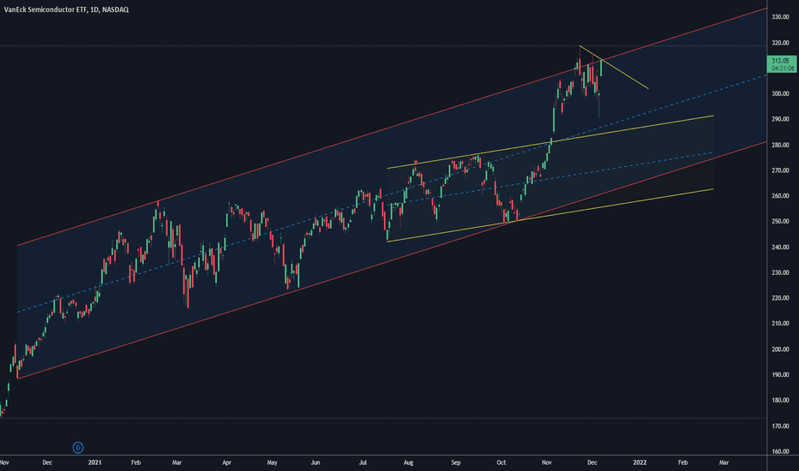Click the 190.00 price axis label
The height and width of the screenshot is (471, 799).
pyautogui.click(x=780, y=375)
